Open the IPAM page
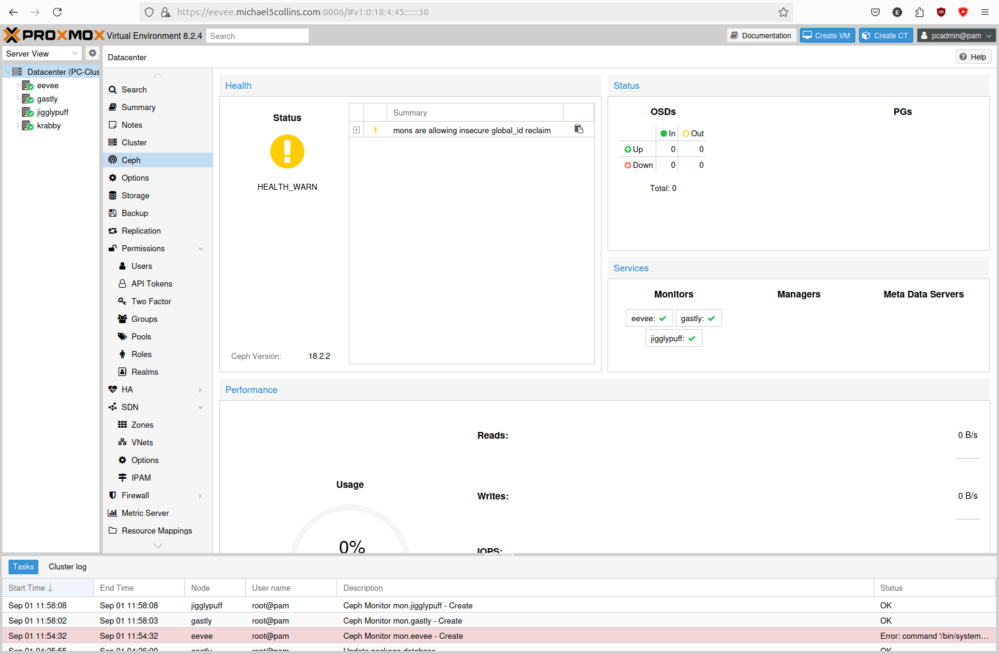This screenshot has height=654, width=999. pos(158,478)
